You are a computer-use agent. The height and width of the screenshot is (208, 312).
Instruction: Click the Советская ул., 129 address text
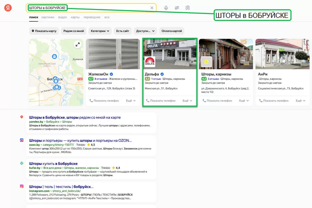[x=112, y=88]
